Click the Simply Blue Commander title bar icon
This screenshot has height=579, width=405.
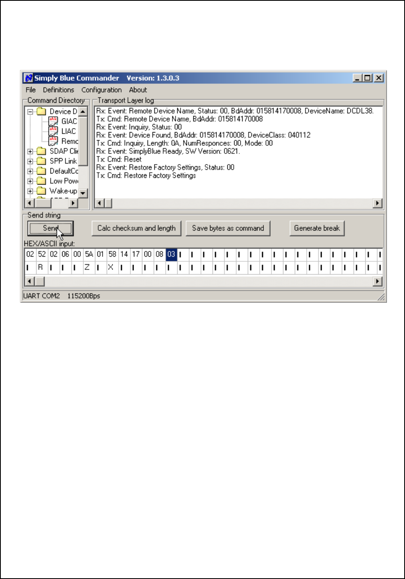coord(28,78)
